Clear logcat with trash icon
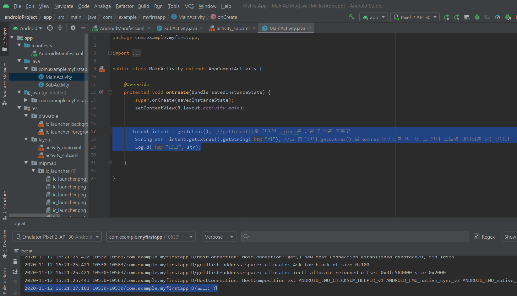The image size is (517, 296). pos(15,261)
